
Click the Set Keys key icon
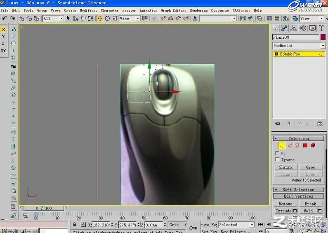[x=193, y=228]
